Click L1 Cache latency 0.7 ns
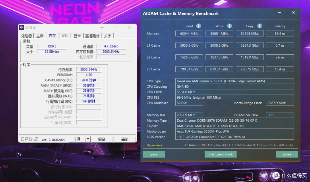310x182 pixels. [x=280, y=45]
